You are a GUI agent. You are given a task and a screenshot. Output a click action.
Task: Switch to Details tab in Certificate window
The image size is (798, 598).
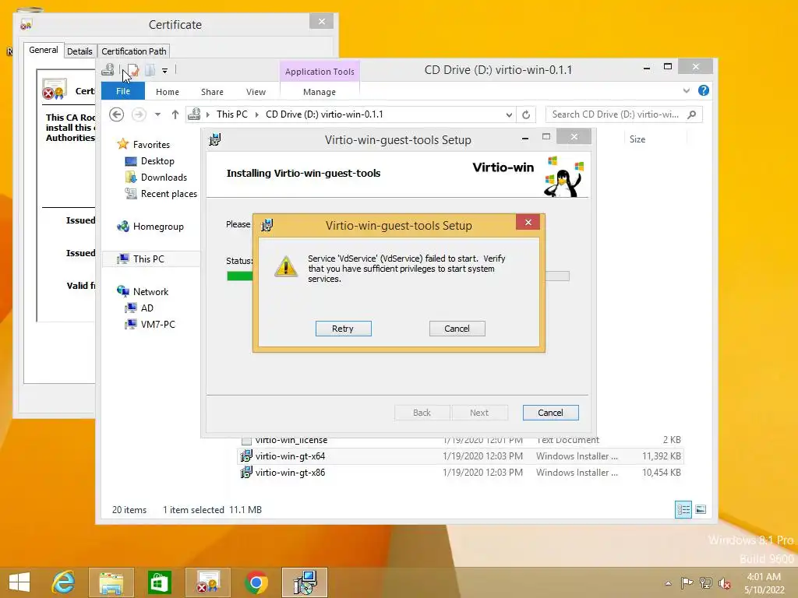[79, 51]
